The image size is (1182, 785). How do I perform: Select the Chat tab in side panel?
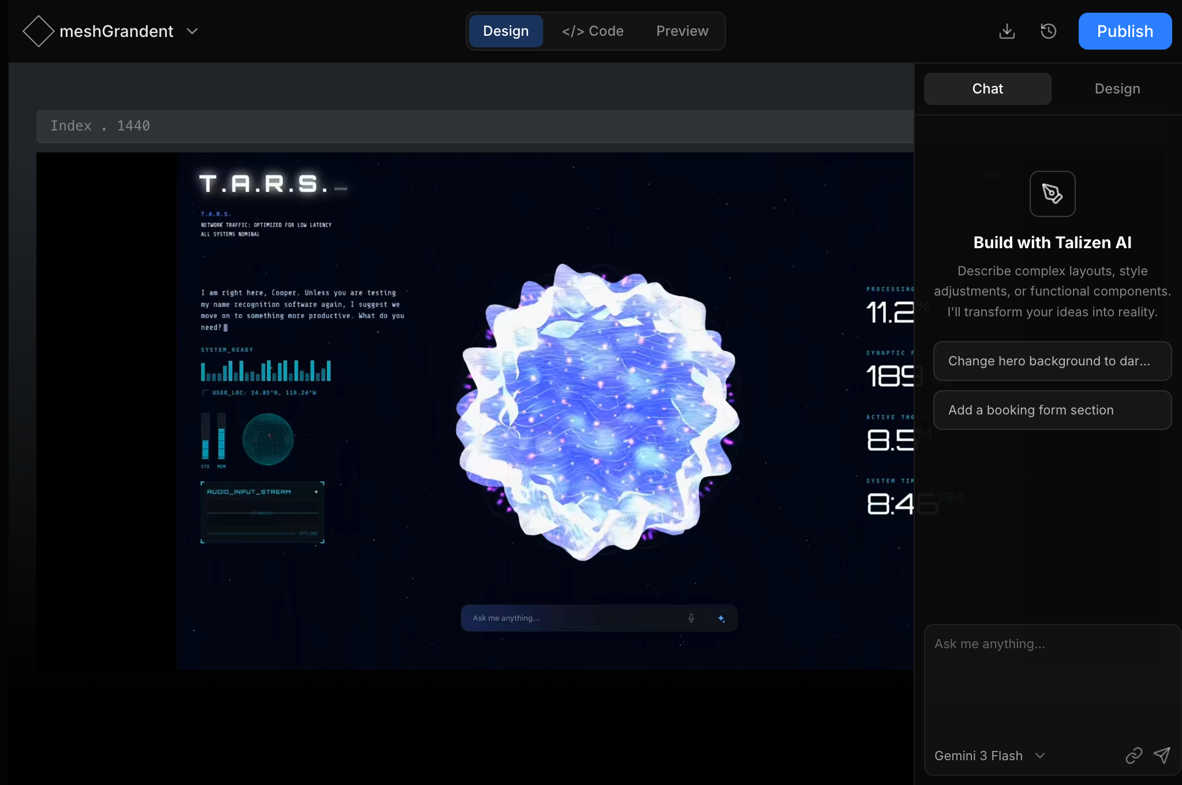tap(988, 89)
